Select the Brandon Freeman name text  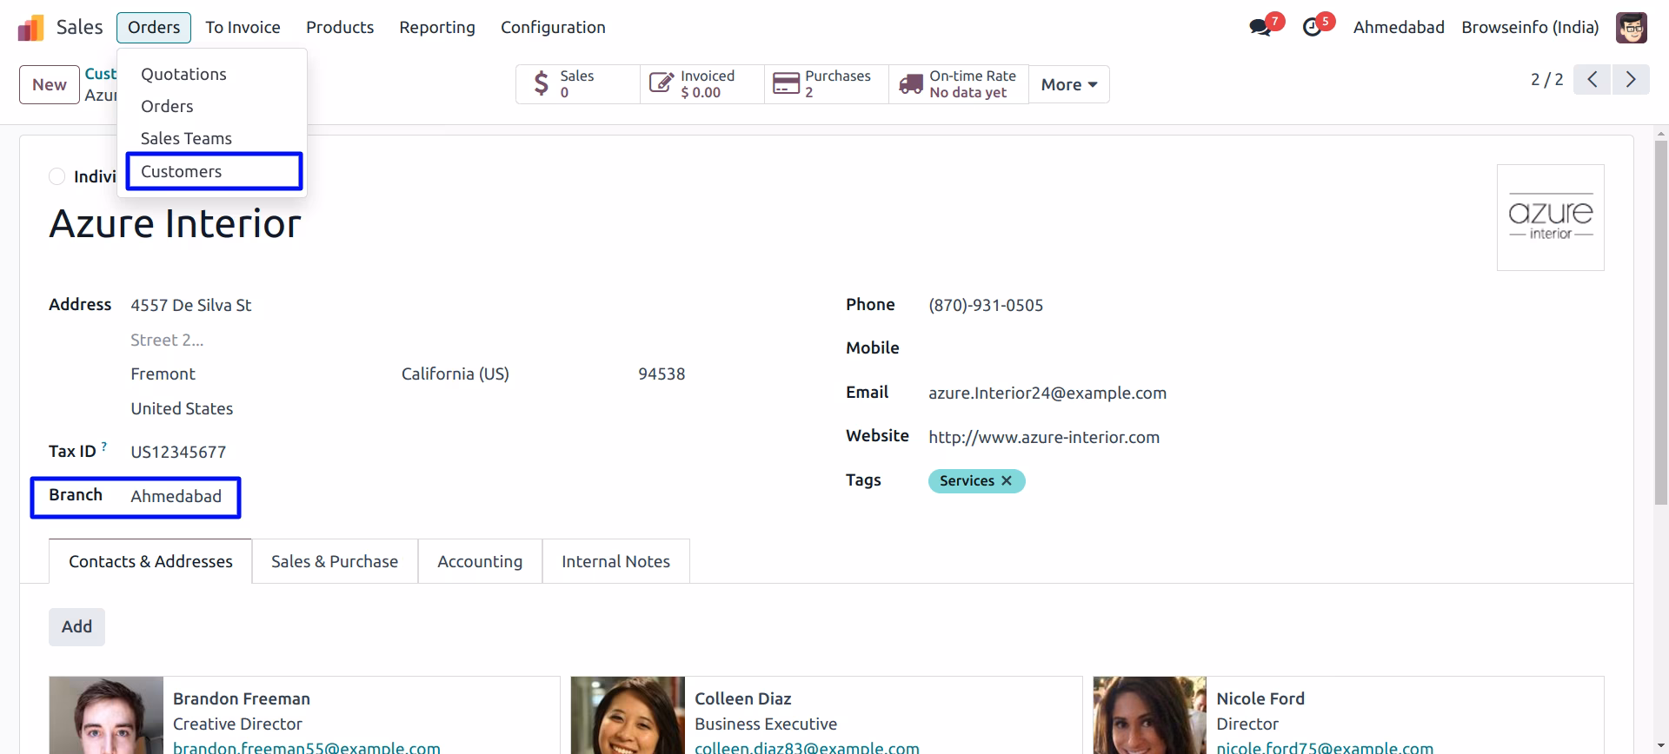click(x=242, y=698)
